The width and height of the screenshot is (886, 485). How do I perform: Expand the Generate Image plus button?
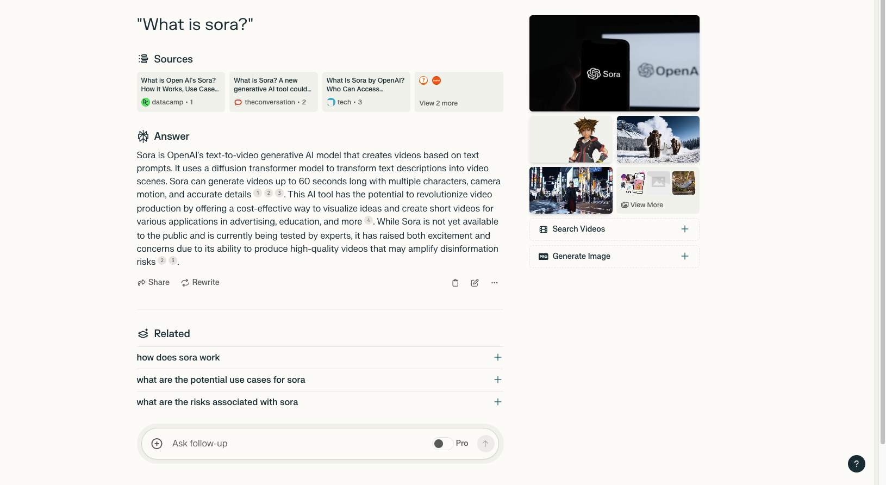click(685, 257)
